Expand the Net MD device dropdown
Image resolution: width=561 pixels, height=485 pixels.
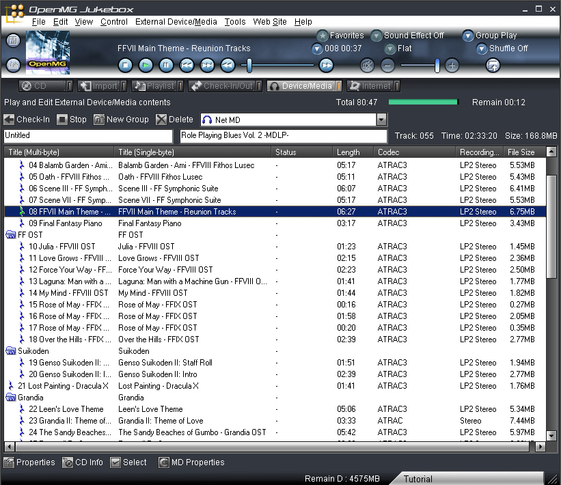pos(382,120)
